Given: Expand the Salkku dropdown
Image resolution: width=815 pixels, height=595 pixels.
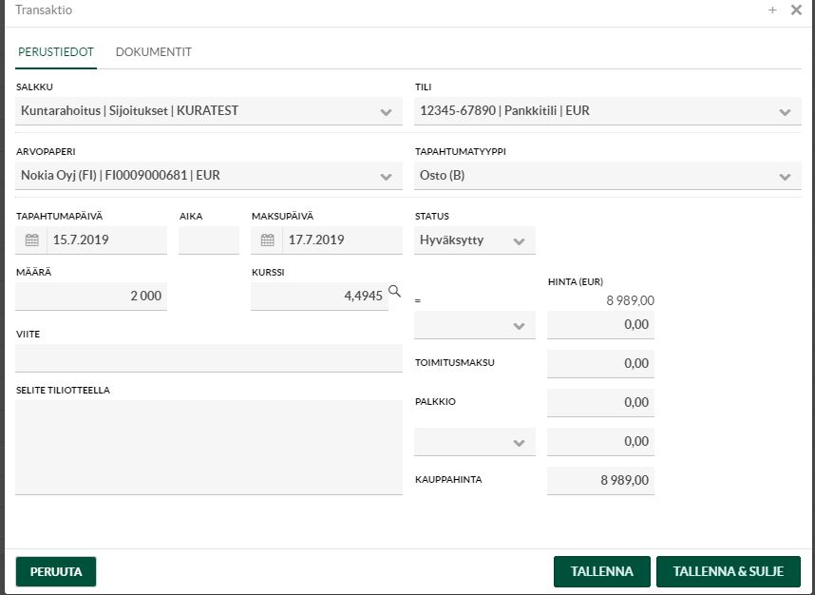Looking at the screenshot, I should pyautogui.click(x=385, y=111).
